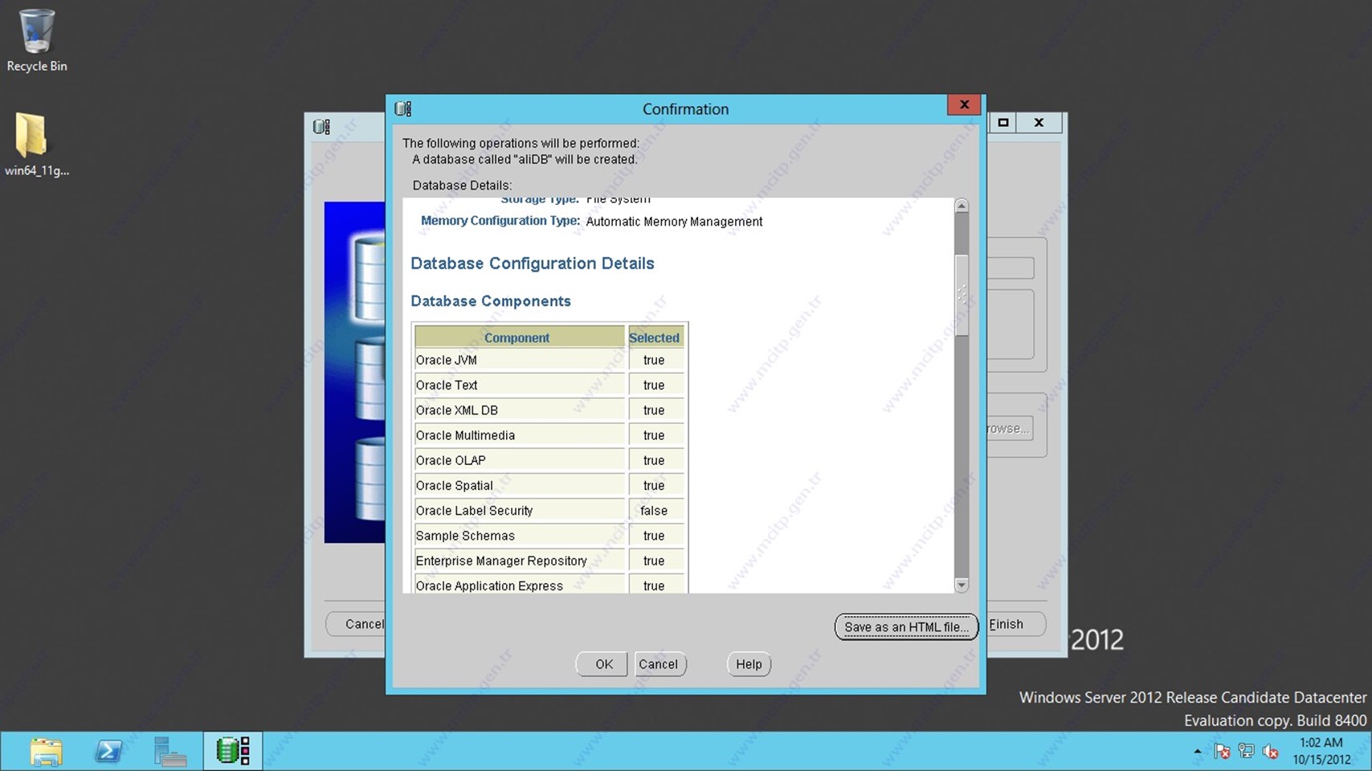Viewport: 1372px width, 771px height.
Task: Click Finish in background wizard window
Action: 1015,624
